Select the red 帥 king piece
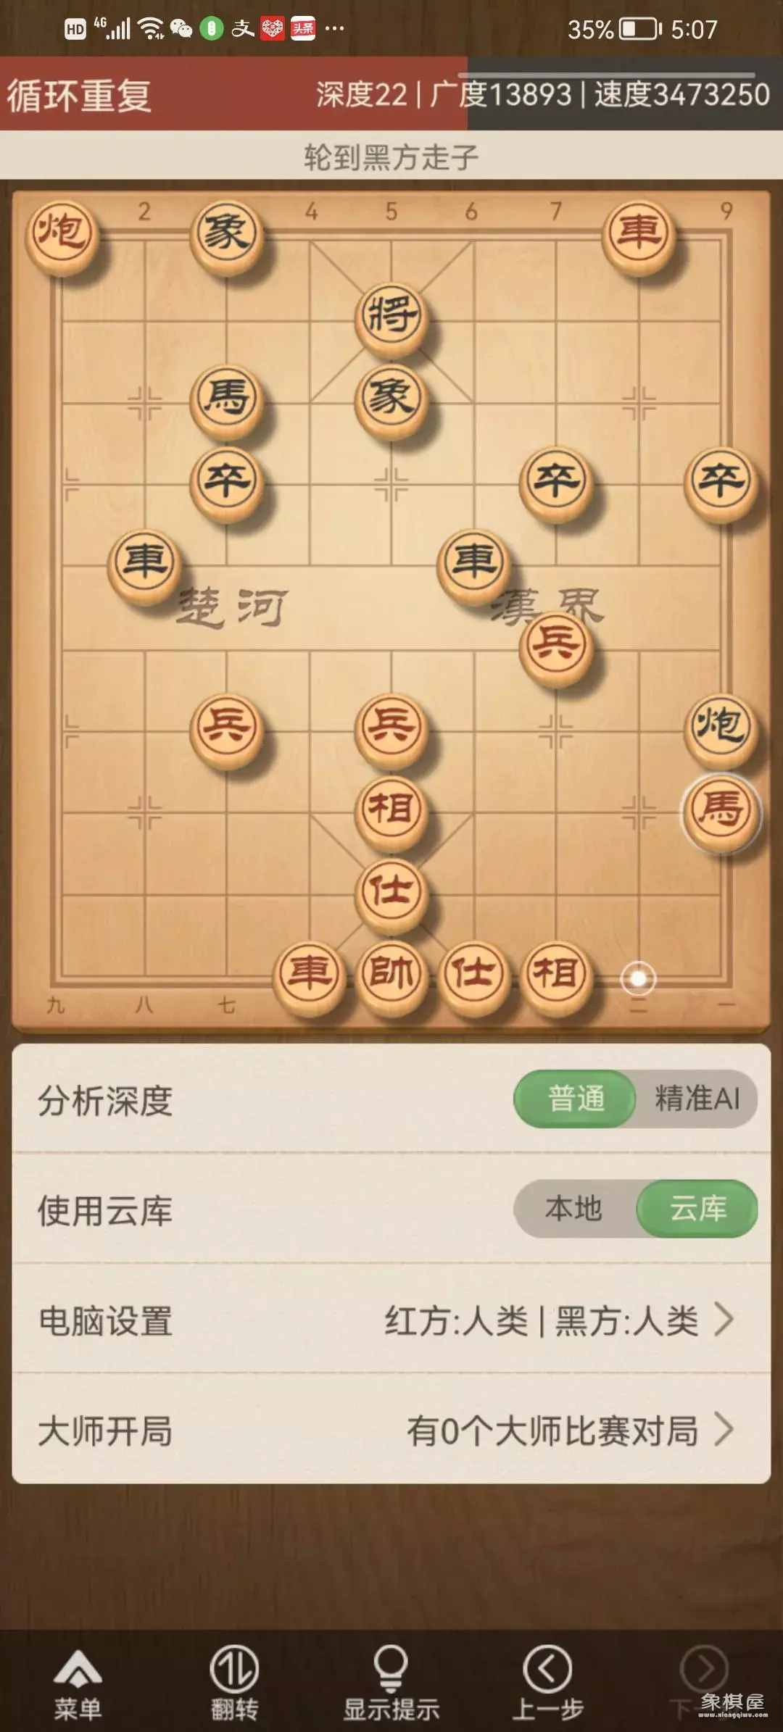 pyautogui.click(x=391, y=975)
